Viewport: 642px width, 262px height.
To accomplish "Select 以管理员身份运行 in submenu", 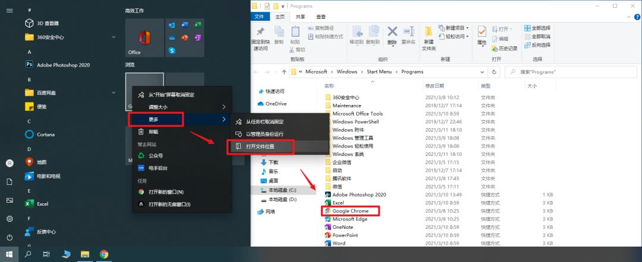I will (279, 134).
